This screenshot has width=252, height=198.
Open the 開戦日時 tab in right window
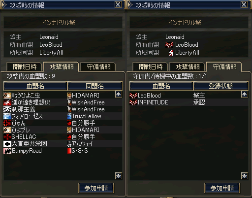[x=151, y=67]
